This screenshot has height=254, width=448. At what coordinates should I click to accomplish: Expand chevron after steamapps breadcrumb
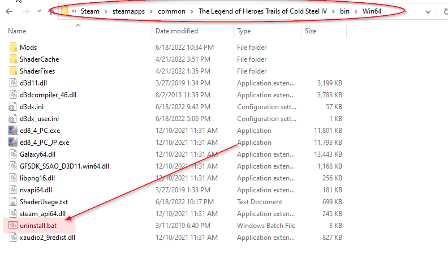coord(151,11)
